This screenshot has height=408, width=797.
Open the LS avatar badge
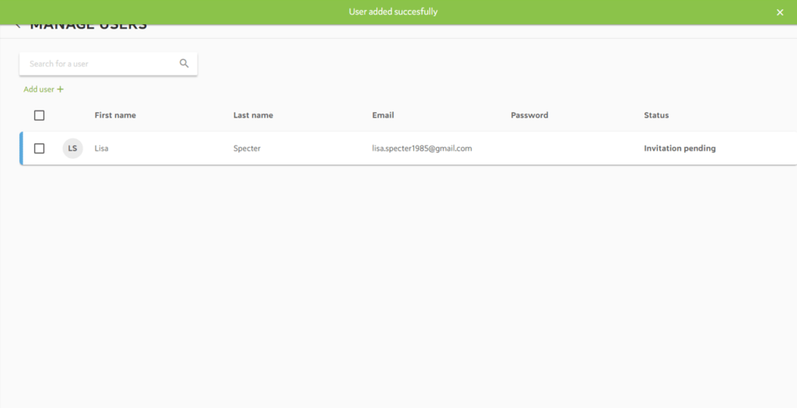[x=72, y=149]
